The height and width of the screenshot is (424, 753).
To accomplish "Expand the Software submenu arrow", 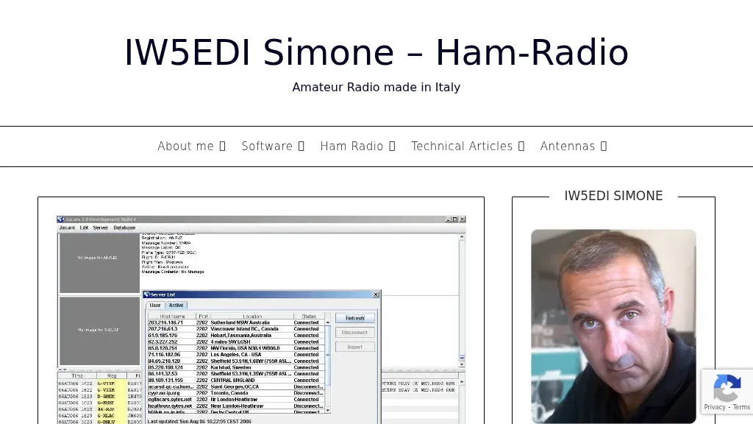I will click(301, 146).
